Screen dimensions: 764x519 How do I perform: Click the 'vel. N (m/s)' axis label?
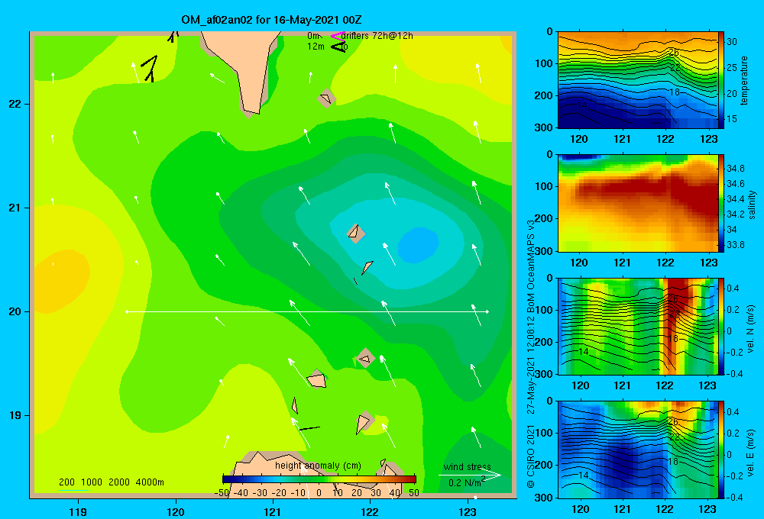coord(751,329)
